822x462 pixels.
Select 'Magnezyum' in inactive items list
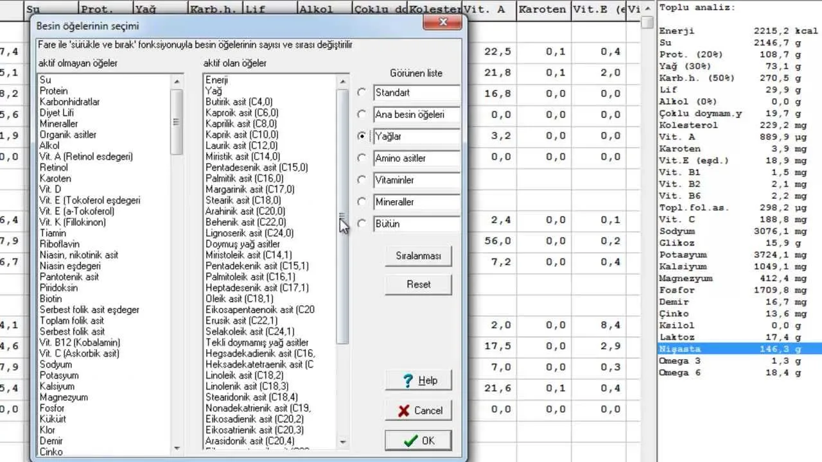(x=64, y=397)
